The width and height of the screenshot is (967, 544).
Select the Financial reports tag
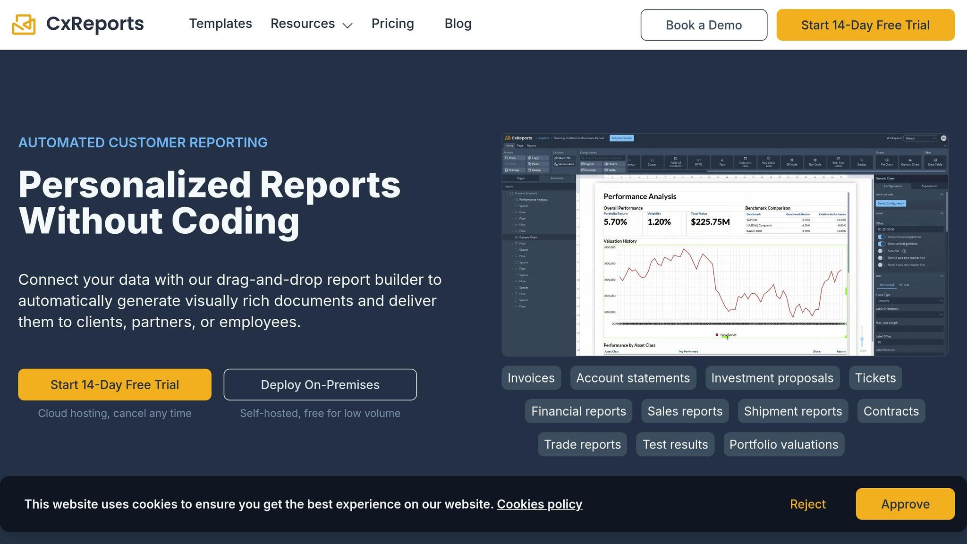[x=578, y=411]
